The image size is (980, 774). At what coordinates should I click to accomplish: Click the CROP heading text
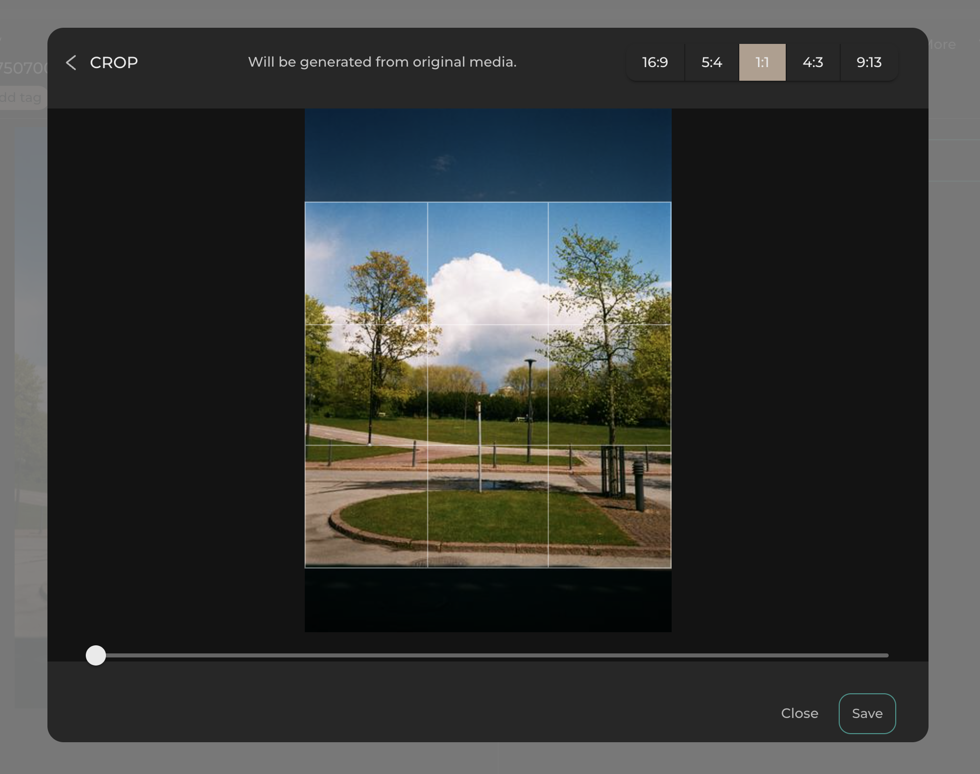point(114,63)
